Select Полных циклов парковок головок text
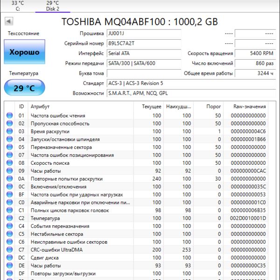The width and height of the screenshot is (280, 280). point(70,210)
